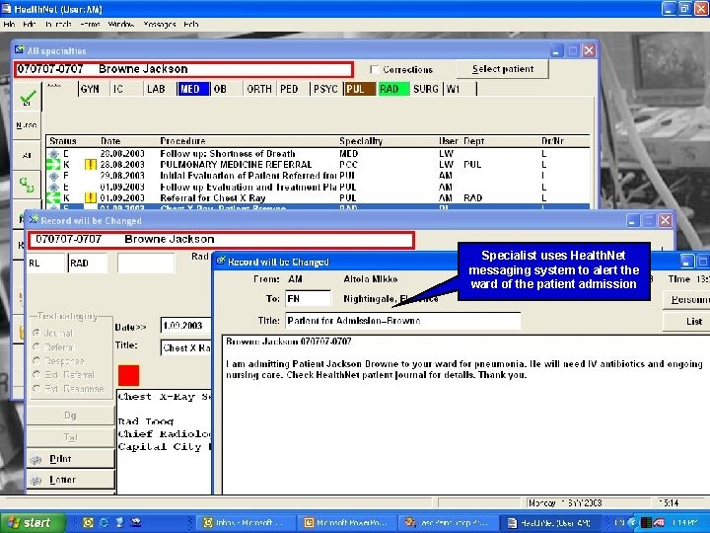Click status icon of Shortness of Breath row
The width and height of the screenshot is (710, 533).
[53, 154]
